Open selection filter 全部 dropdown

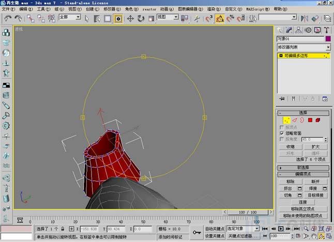coord(70,17)
